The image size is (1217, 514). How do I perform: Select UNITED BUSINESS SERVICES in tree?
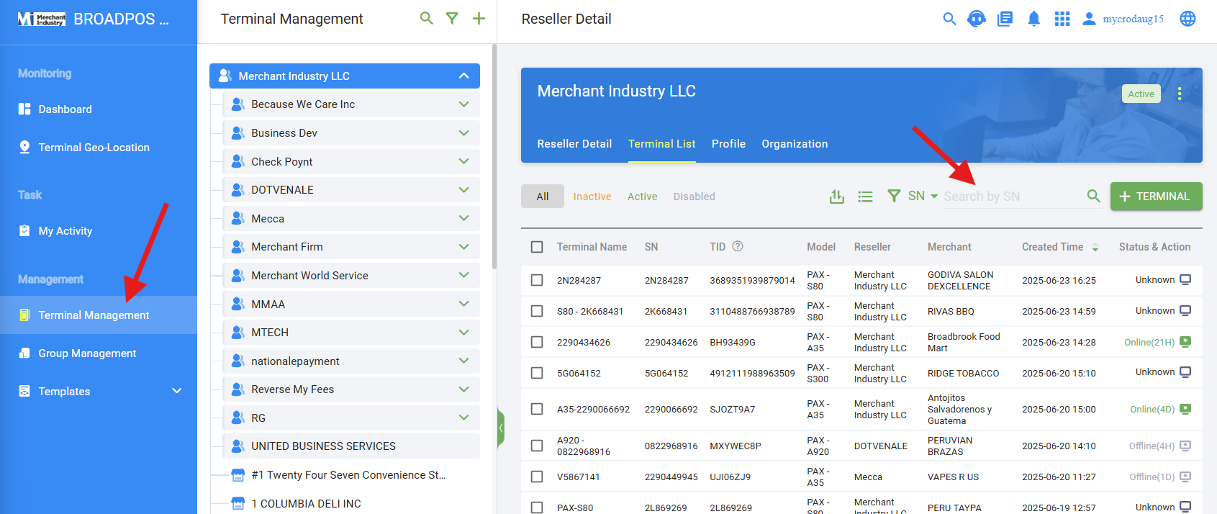[350, 446]
